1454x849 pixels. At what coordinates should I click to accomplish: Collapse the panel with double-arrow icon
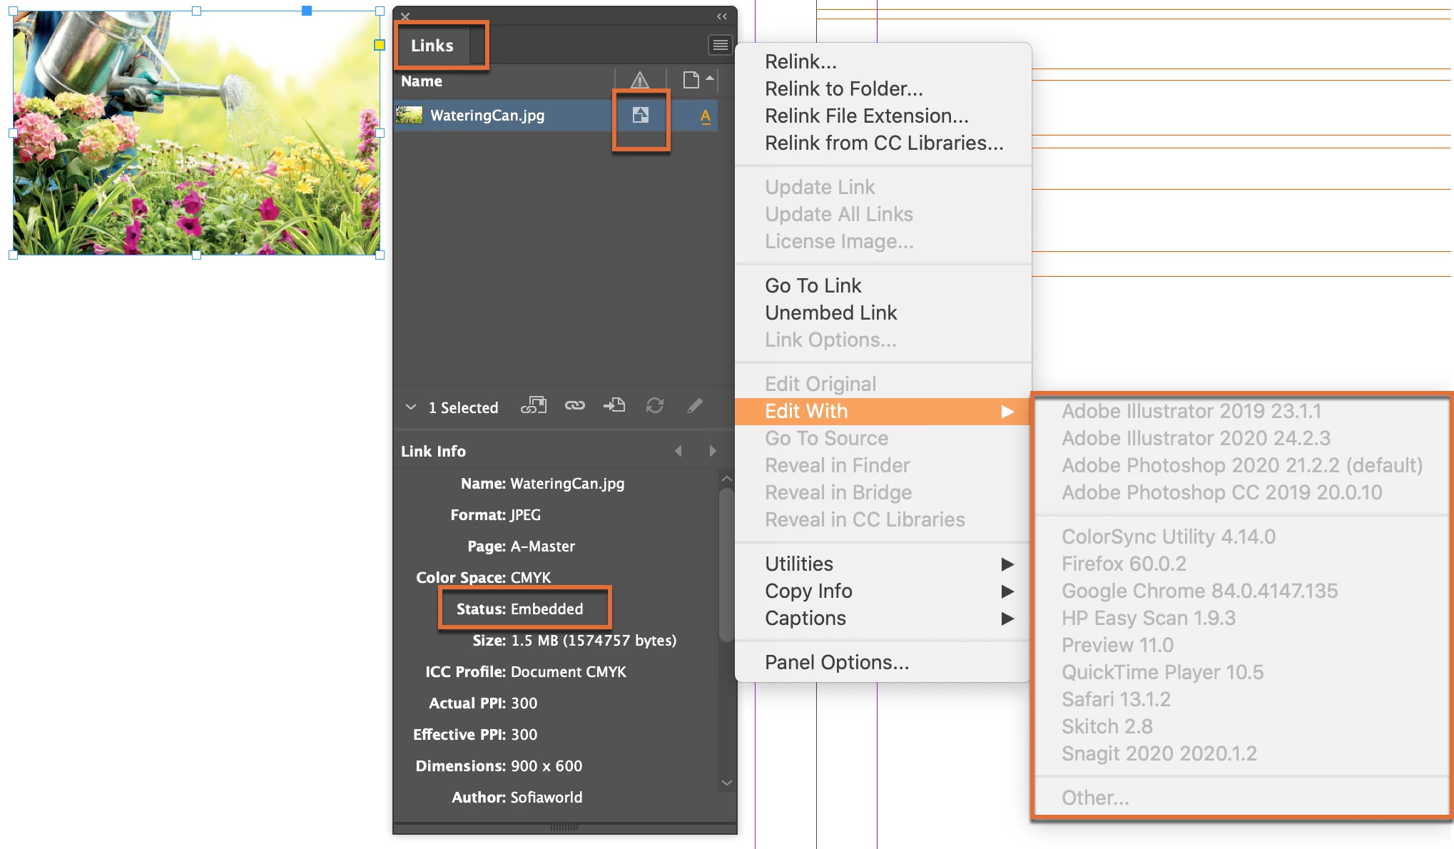[722, 16]
